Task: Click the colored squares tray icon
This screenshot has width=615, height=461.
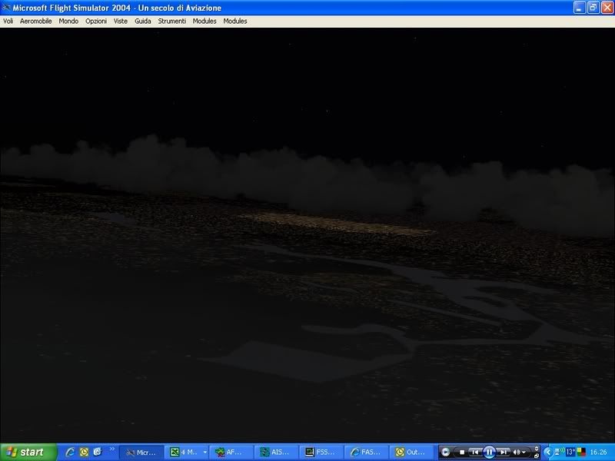Action: [581, 452]
